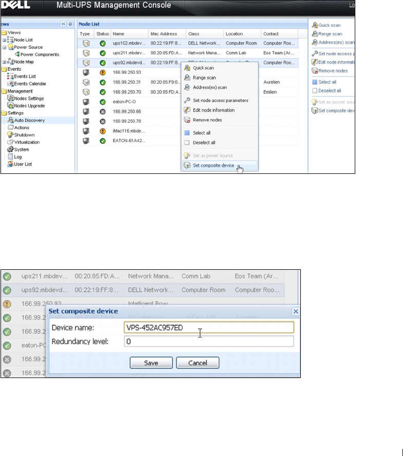The width and height of the screenshot is (403, 456).
Task: Choose Select all in the context menu
Action: point(200,133)
